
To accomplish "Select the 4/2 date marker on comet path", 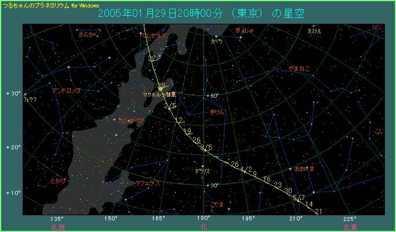I will coord(246,169).
